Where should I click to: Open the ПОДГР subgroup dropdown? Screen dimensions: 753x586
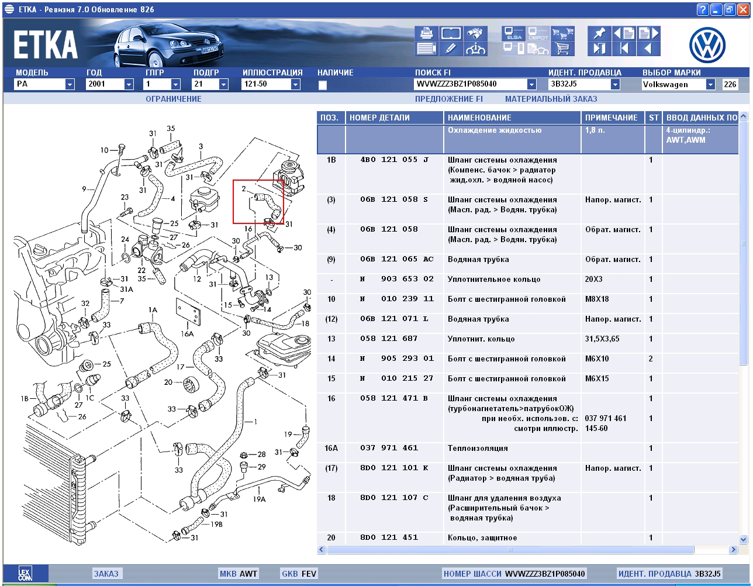point(223,84)
